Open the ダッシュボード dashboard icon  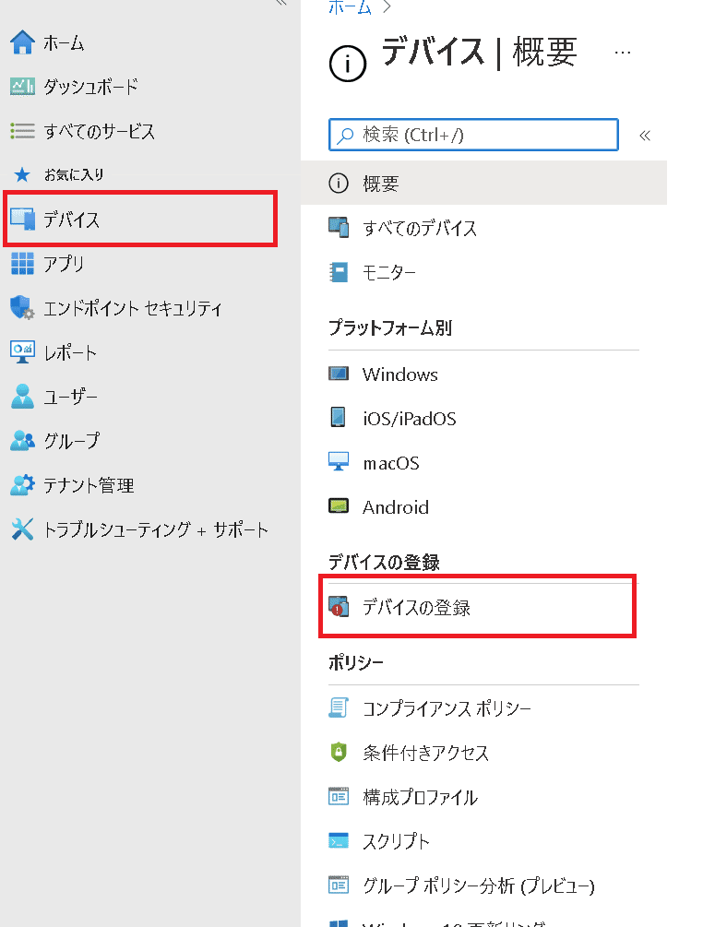[x=22, y=87]
